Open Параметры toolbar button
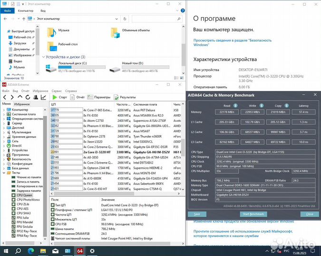The image size is (321, 256). pyautogui.click(x=99, y=97)
